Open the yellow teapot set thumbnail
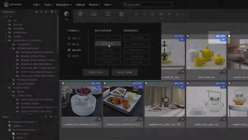 pyautogui.click(x=206, y=54)
